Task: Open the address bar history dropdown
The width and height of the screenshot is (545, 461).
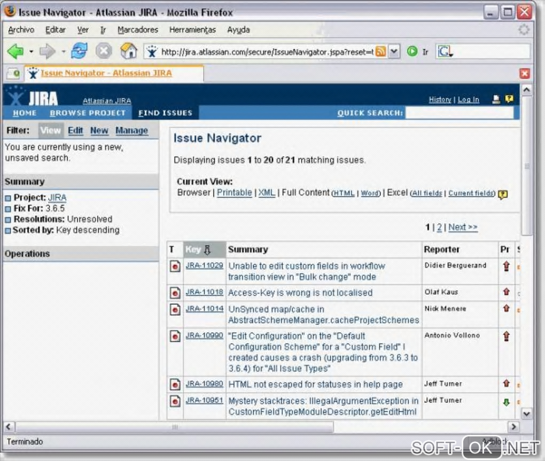Action: [394, 52]
